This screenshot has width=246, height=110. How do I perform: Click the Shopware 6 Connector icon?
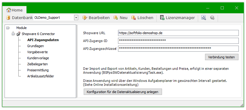pyautogui.click(x=18, y=34)
